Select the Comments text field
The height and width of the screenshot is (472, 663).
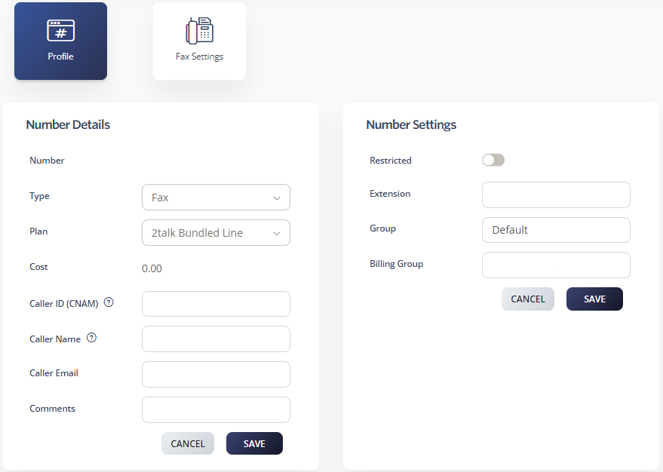(216, 409)
